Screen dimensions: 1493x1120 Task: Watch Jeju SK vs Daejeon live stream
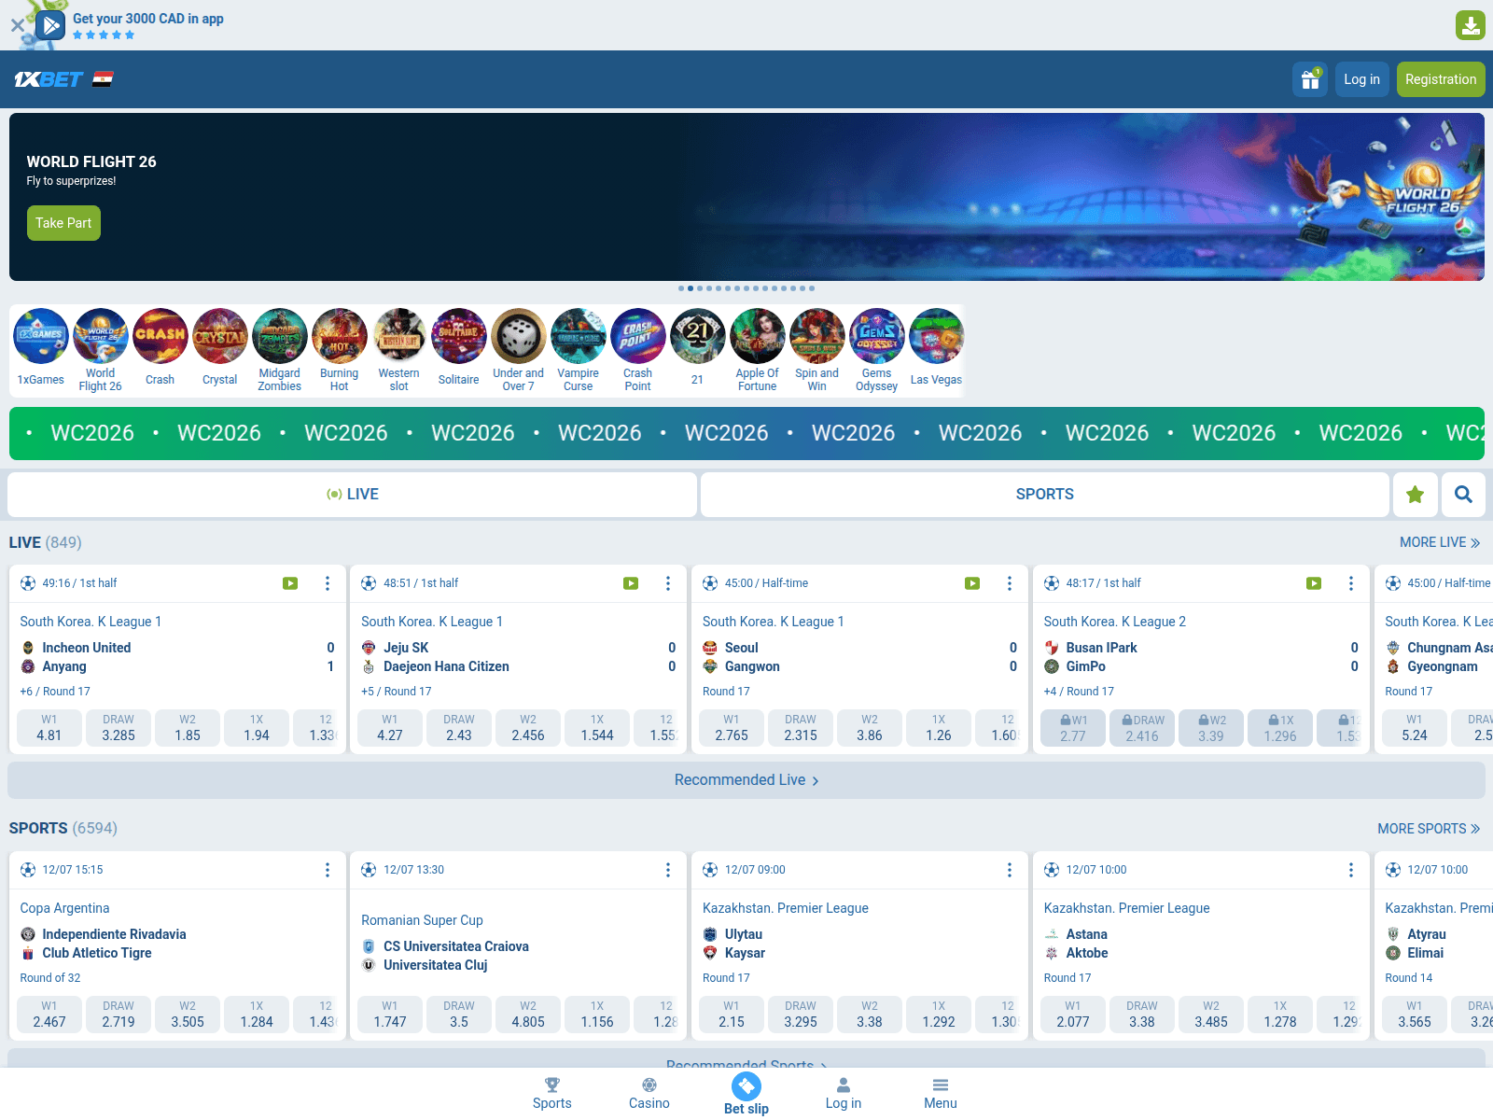(631, 583)
